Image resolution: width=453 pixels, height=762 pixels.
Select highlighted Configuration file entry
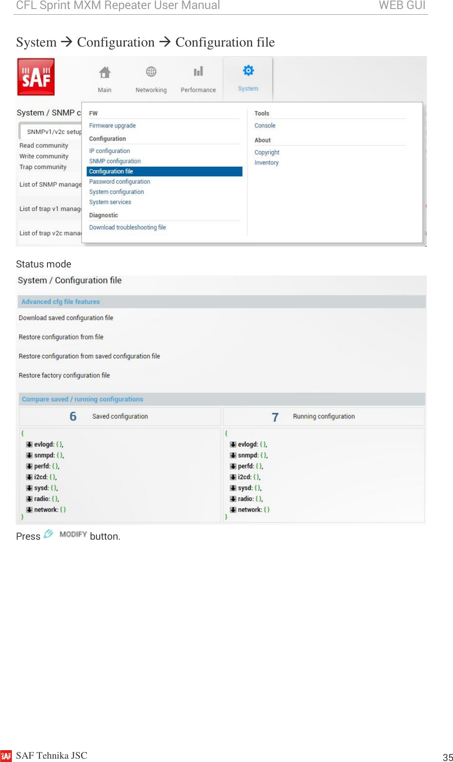[x=164, y=171]
